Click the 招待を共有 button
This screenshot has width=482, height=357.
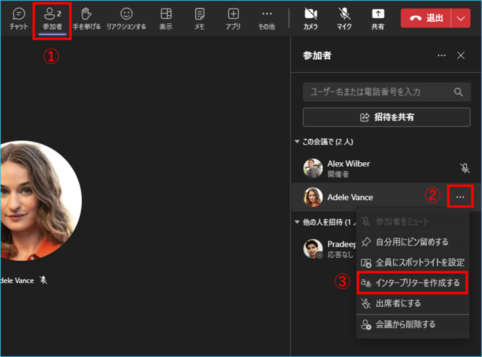(x=386, y=117)
